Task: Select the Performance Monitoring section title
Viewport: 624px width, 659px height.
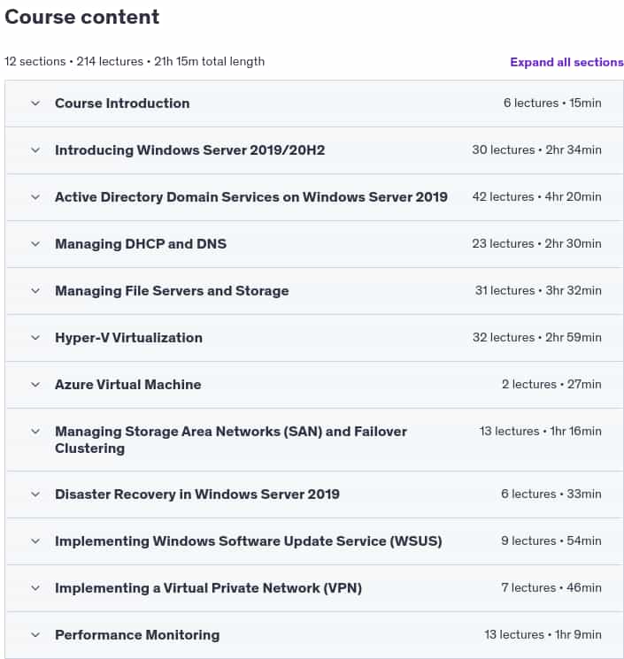Action: (x=137, y=635)
